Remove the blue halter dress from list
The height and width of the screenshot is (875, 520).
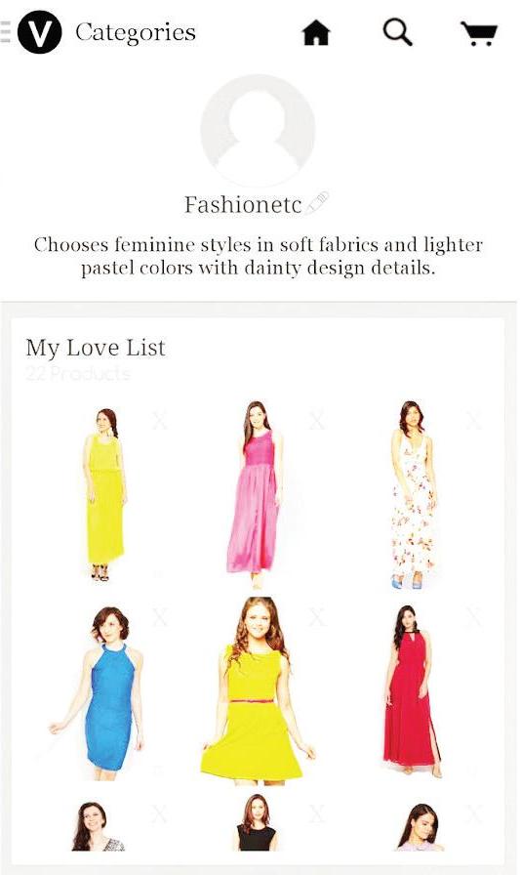(x=159, y=617)
